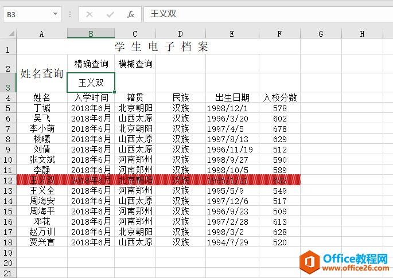The image size is (393, 278).
Task: Select the 模糊查询 cell
Action: (135, 64)
